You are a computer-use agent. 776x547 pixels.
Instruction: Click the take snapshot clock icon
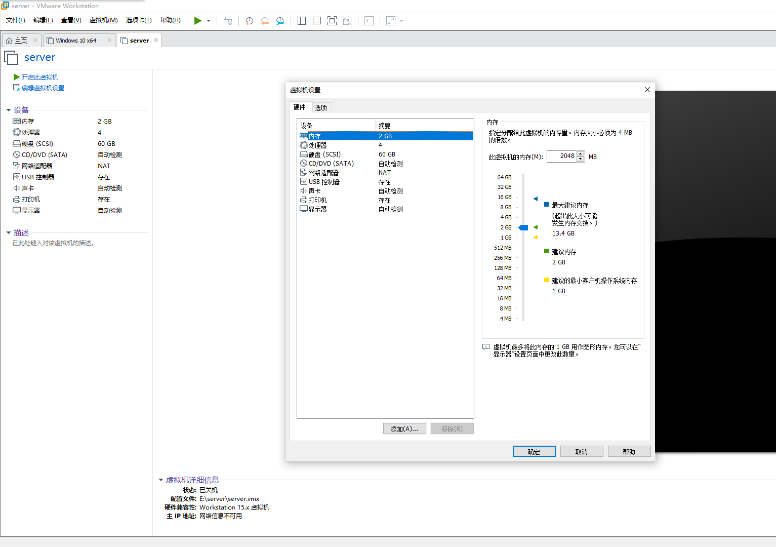pos(250,21)
